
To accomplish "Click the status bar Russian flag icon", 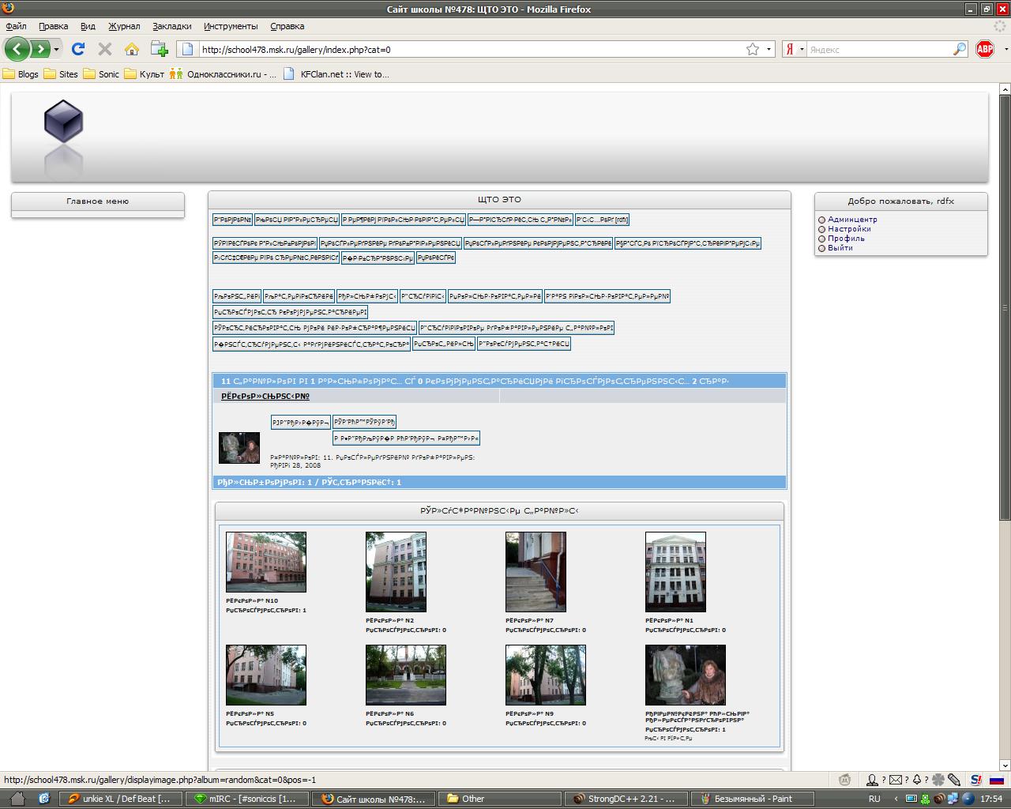I will tap(996, 780).
